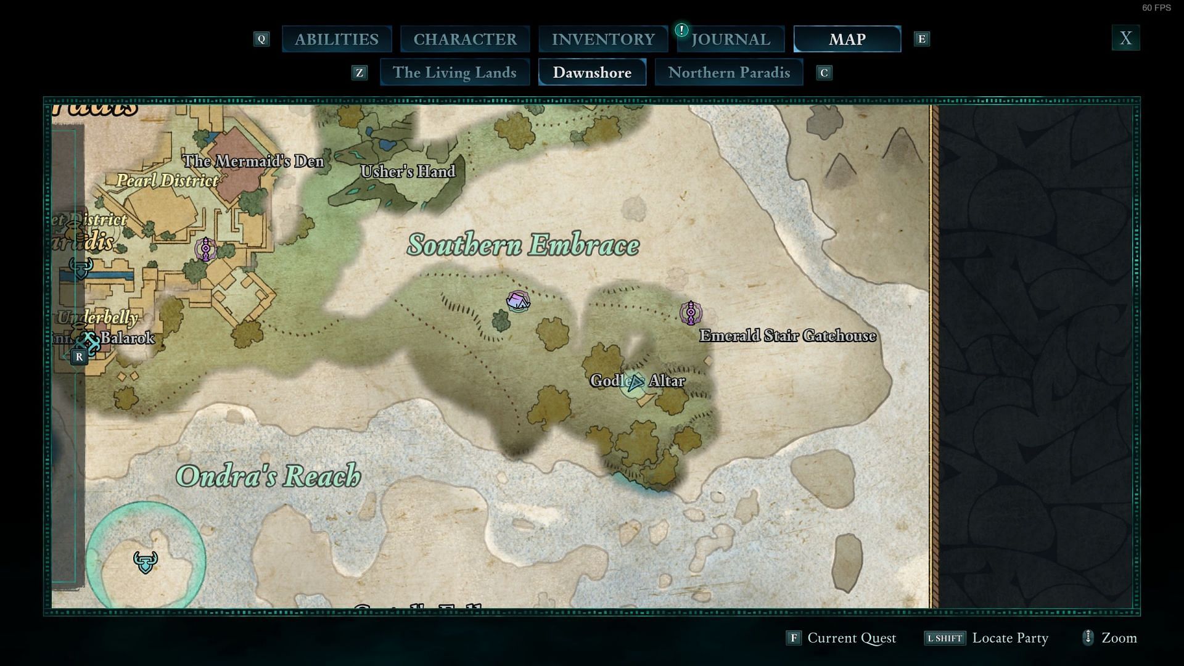
Task: Switch to Northern Paradis map tab
Action: 729,72
